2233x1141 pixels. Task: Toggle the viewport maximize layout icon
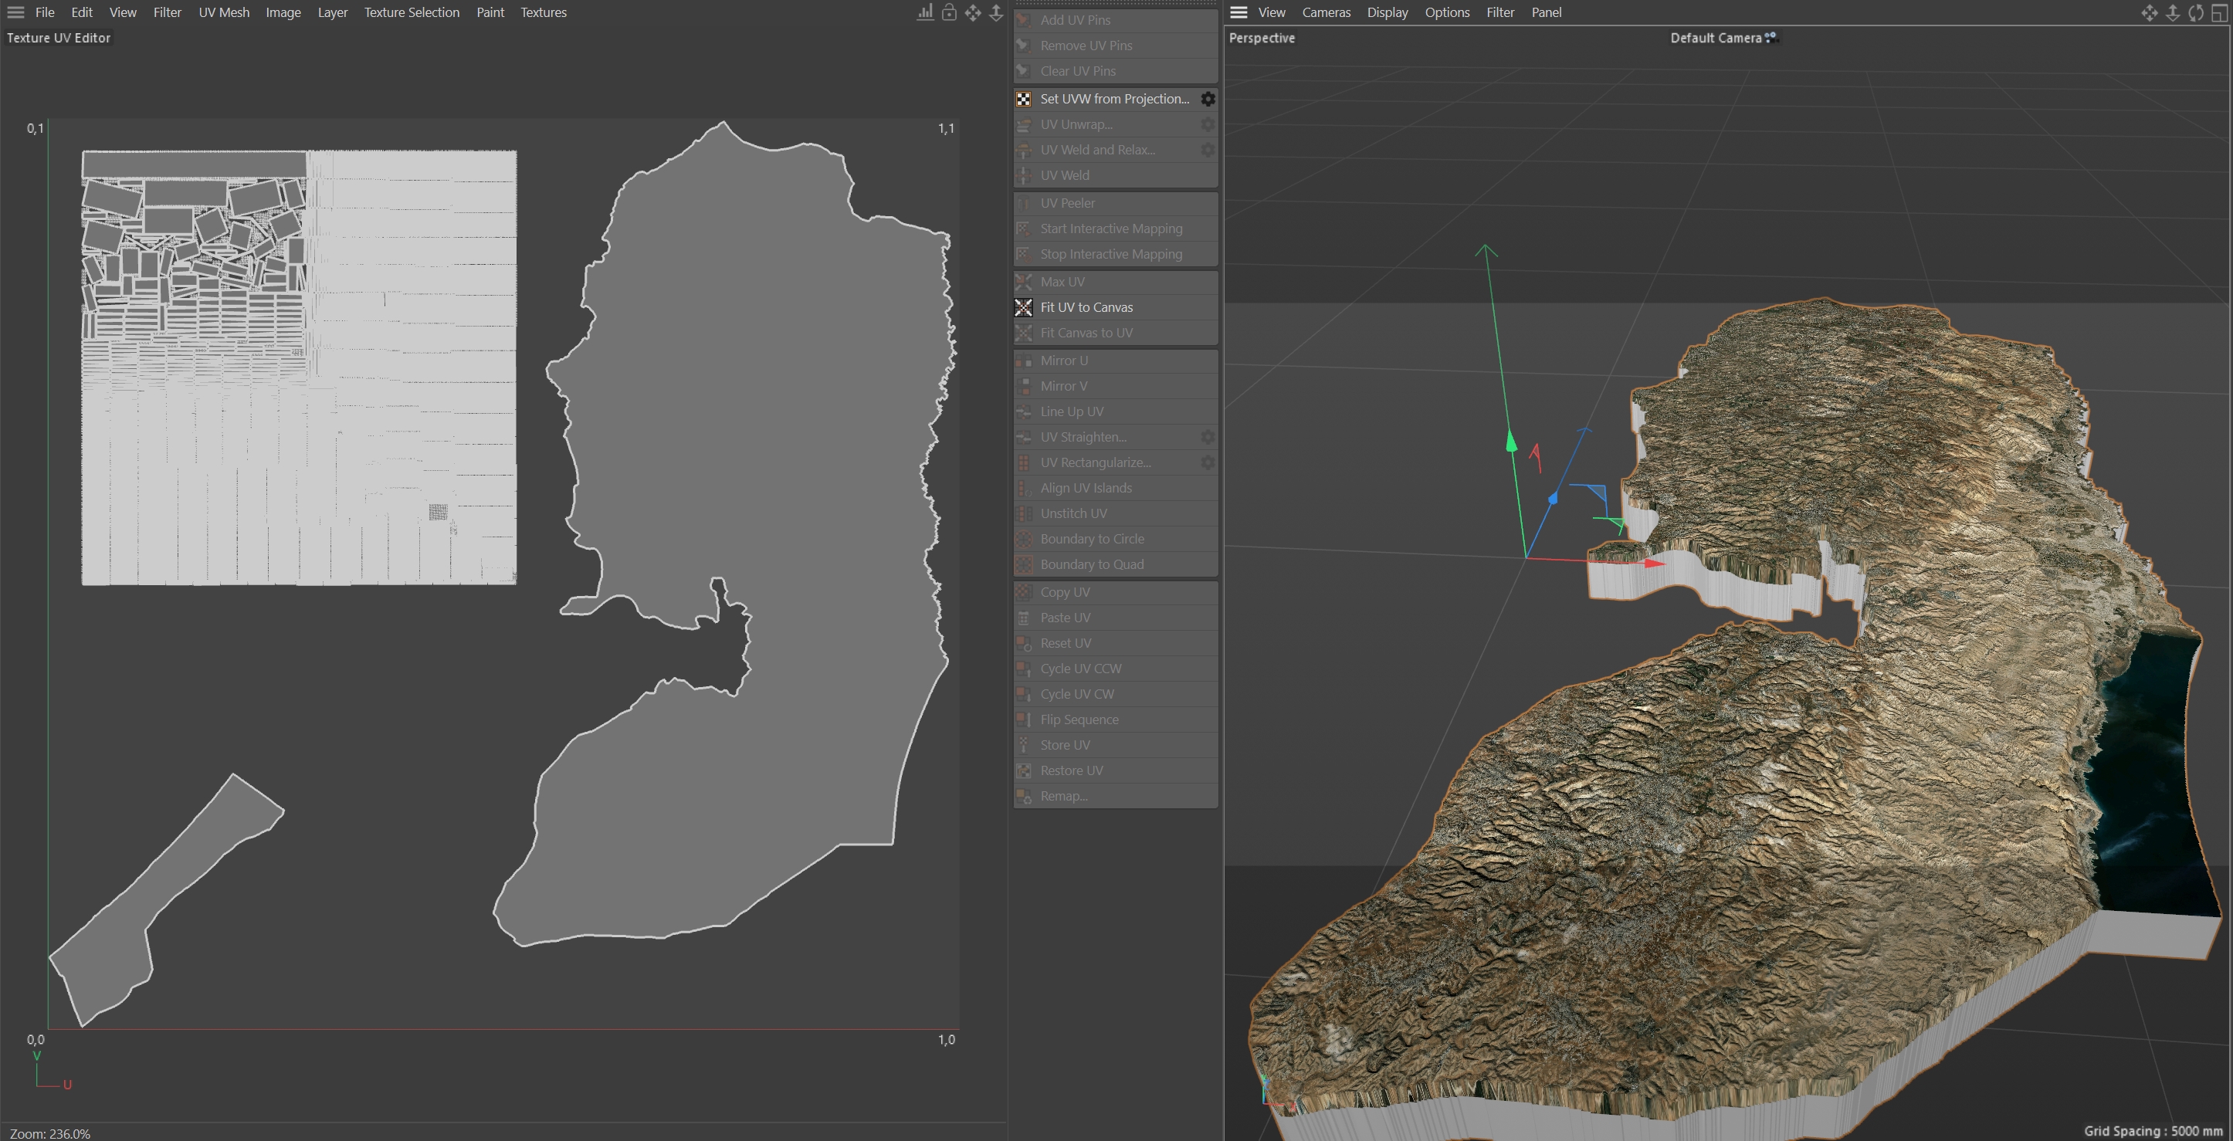(2219, 12)
